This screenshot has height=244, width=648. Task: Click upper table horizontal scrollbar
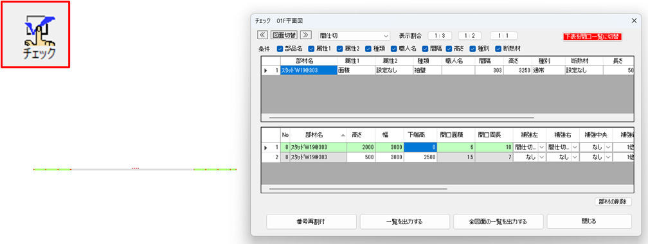[x=401, y=118]
